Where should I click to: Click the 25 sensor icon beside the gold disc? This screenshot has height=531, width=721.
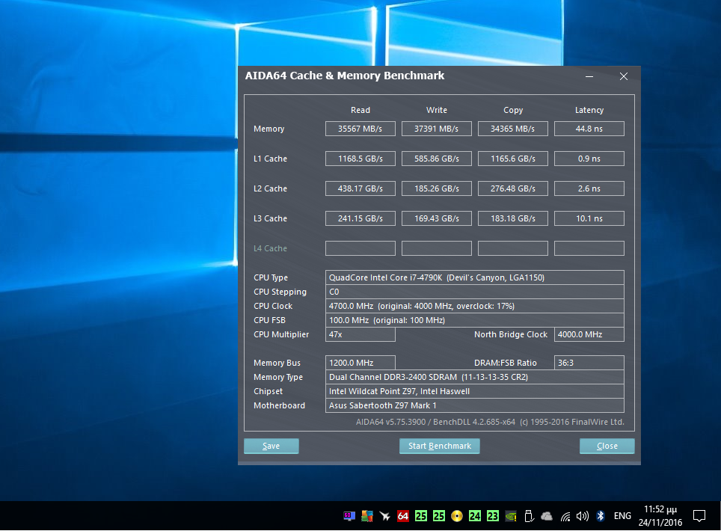pyautogui.click(x=439, y=516)
